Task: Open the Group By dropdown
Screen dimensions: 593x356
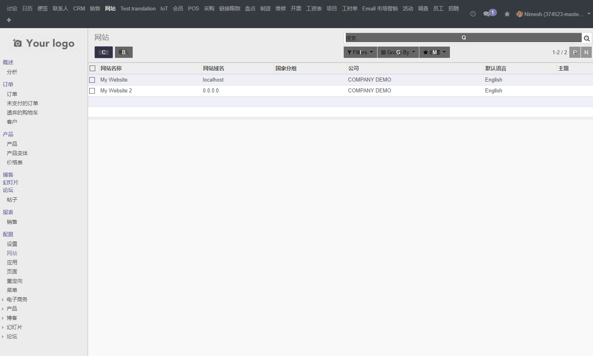Action: [398, 52]
